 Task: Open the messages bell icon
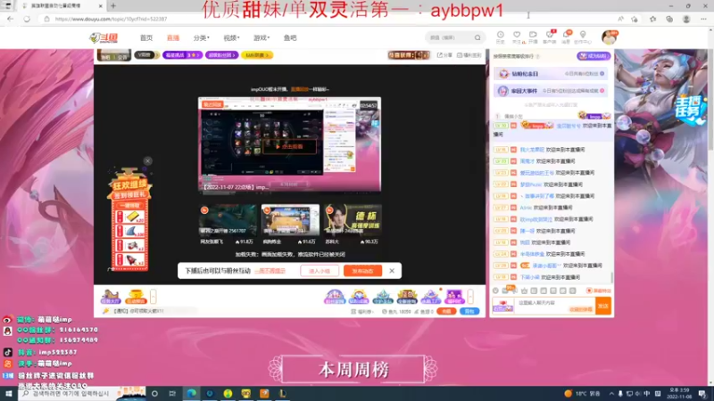566,37
